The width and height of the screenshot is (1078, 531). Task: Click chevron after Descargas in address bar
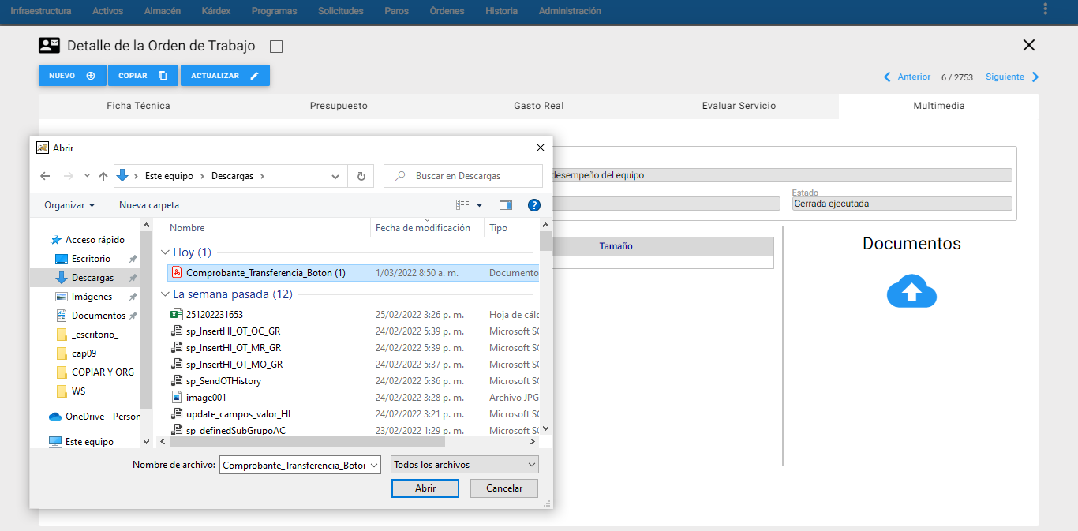262,176
